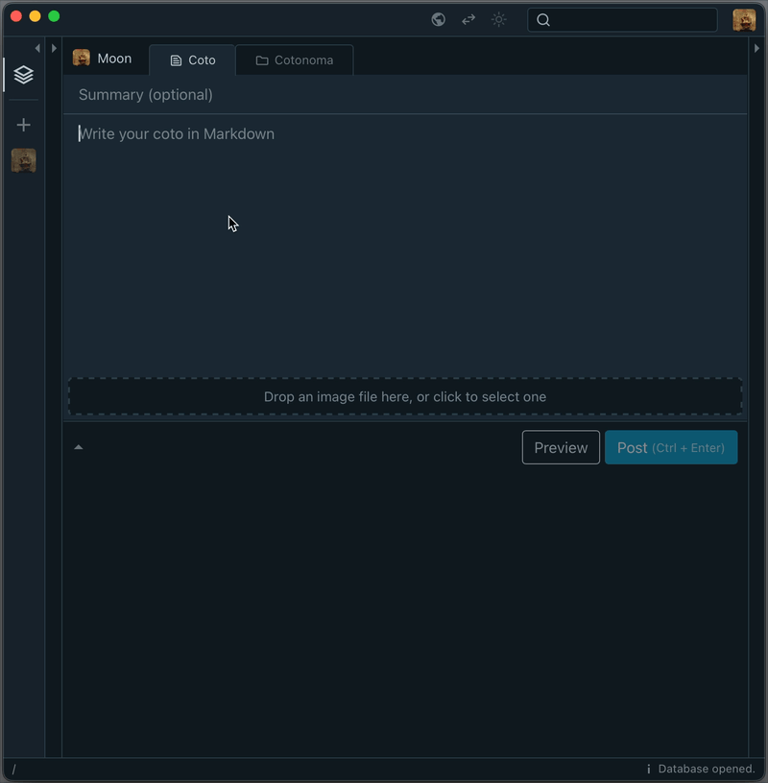
Task: Switch to the Cotonoma tab
Action: pos(295,59)
